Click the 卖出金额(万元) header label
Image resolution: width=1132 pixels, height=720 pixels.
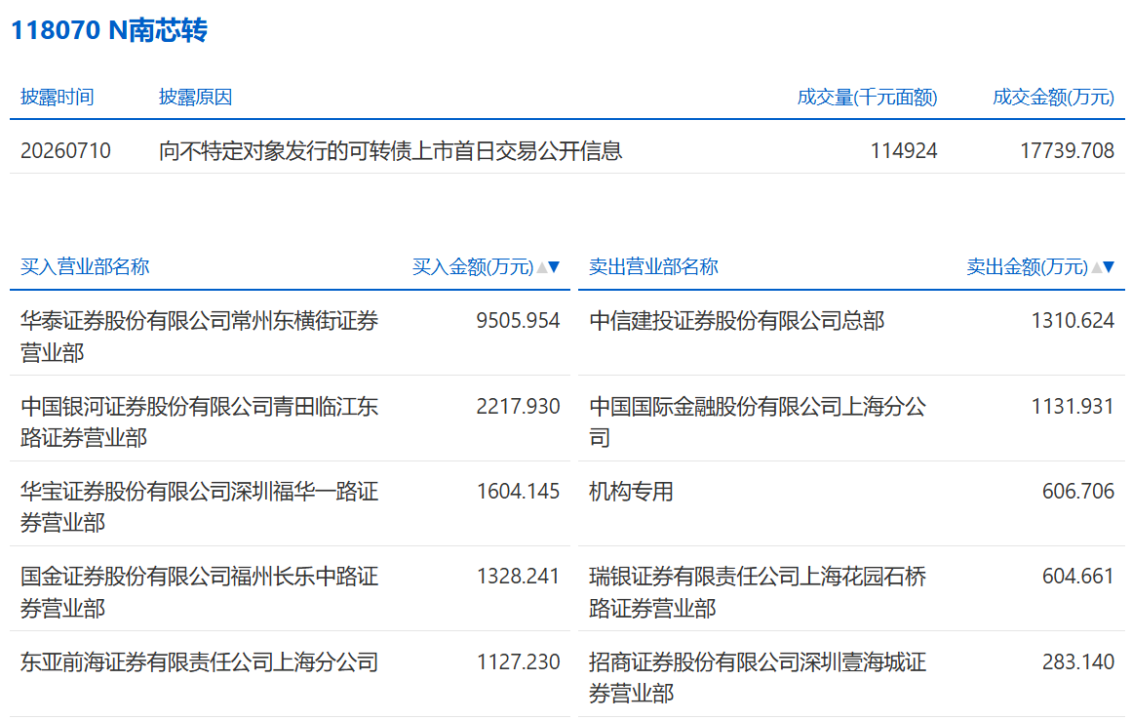point(1028,266)
